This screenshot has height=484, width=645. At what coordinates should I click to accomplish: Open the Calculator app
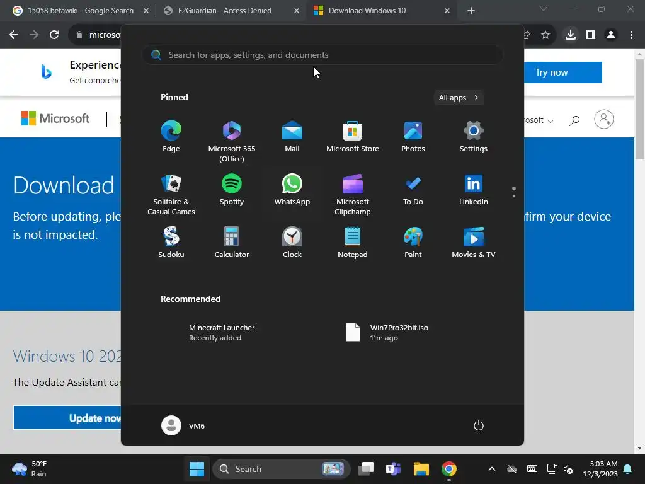[x=232, y=243]
